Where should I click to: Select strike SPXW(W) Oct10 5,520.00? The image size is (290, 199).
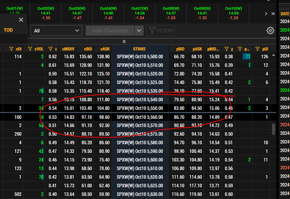pyautogui.click(x=140, y=74)
